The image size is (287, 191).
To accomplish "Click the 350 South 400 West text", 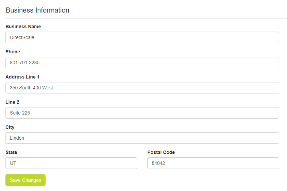I will (31, 88).
